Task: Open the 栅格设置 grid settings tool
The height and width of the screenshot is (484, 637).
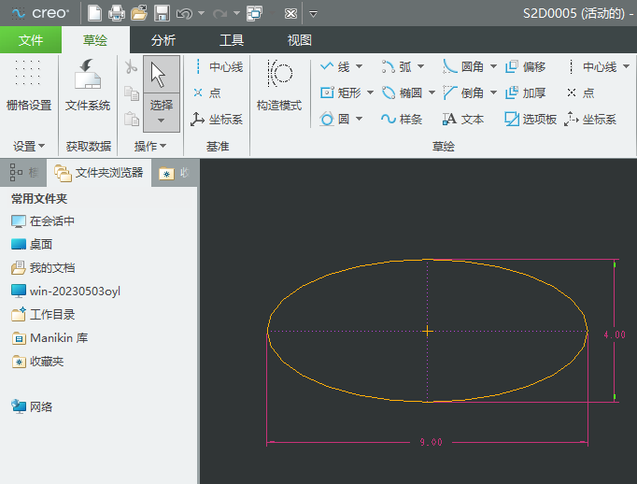Action: tap(29, 84)
